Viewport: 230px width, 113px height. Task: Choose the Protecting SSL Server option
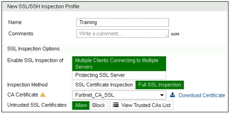click(119, 75)
